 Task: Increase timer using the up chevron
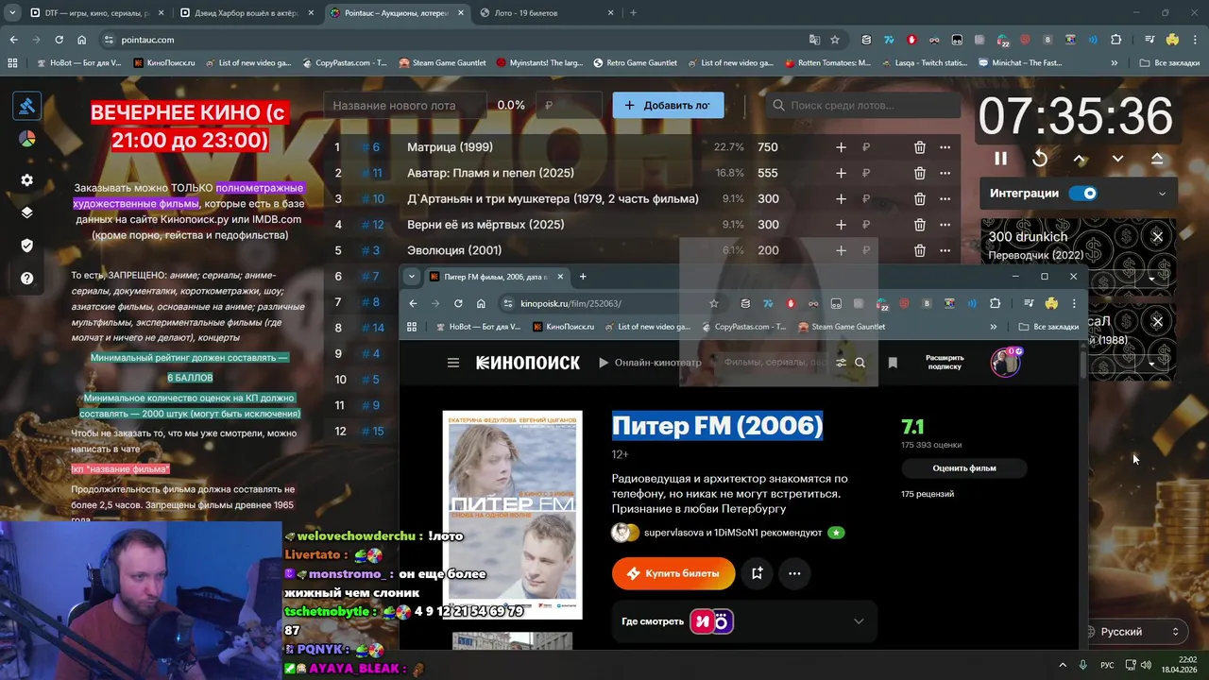pyautogui.click(x=1079, y=159)
